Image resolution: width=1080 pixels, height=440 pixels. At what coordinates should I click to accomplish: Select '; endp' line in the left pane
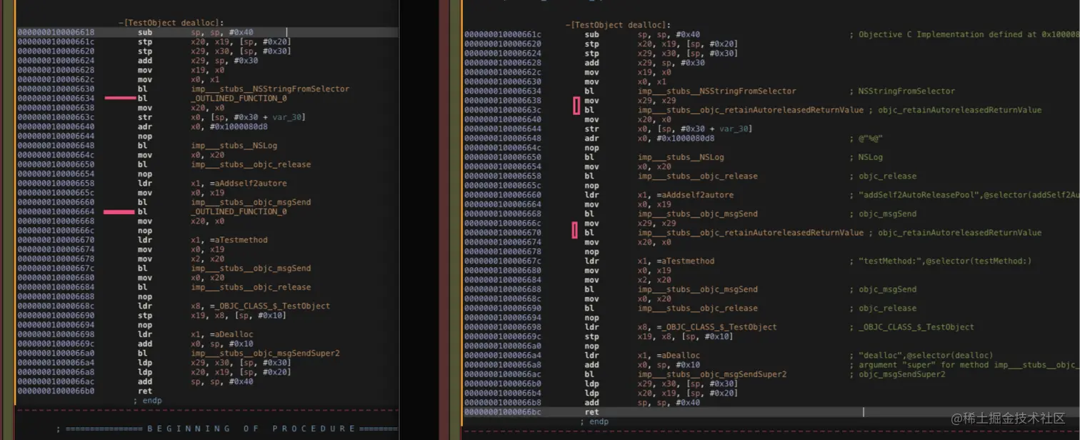[148, 400]
